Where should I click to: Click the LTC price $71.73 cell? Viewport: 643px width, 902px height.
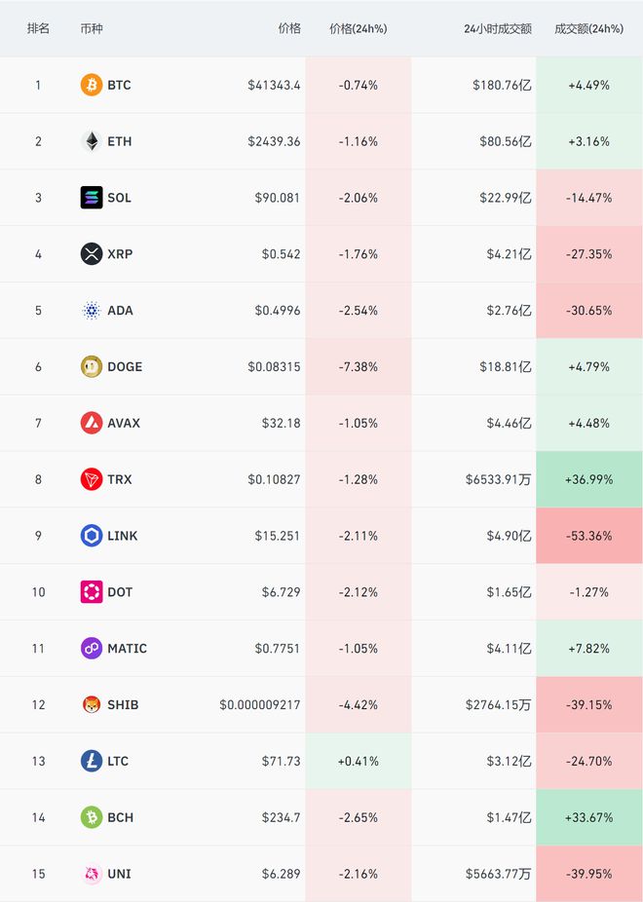pyautogui.click(x=281, y=761)
